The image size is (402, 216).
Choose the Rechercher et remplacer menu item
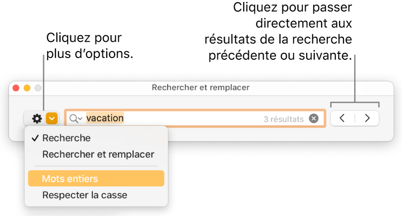pos(98,154)
